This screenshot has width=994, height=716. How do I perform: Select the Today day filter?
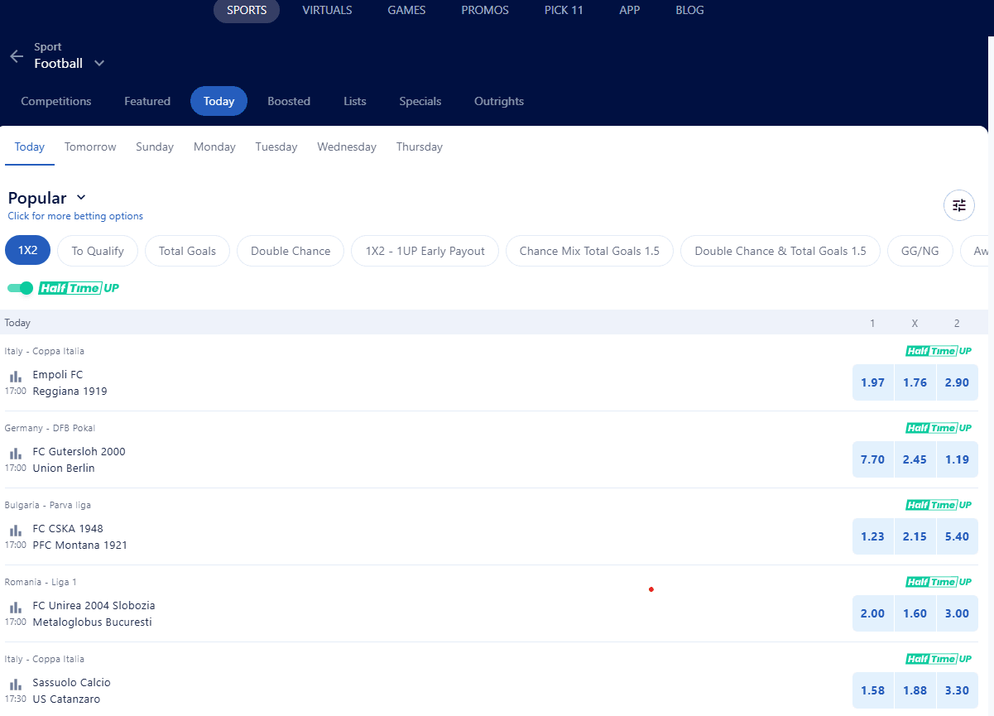(30, 147)
